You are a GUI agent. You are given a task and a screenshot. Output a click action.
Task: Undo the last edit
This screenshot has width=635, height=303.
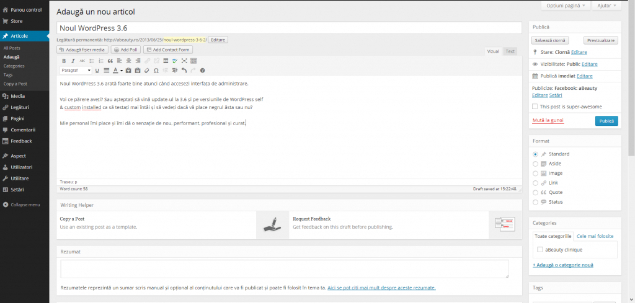tap(184, 71)
